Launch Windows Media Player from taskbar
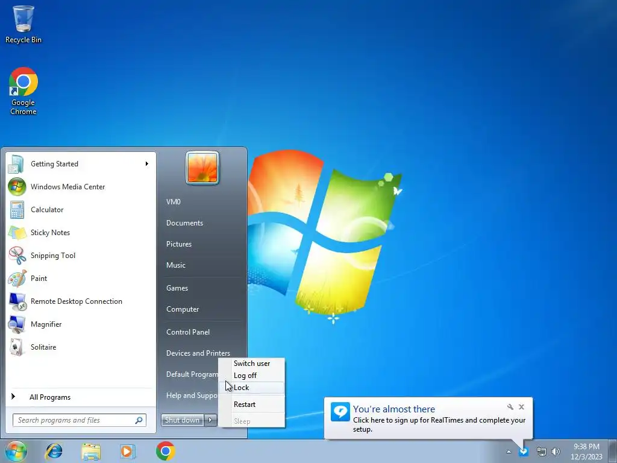 coord(128,451)
